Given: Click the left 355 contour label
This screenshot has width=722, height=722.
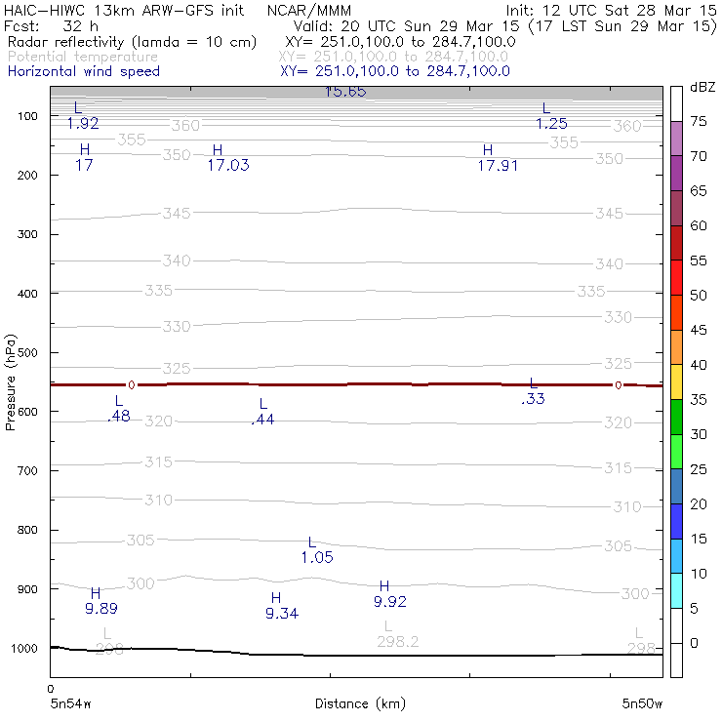Looking at the screenshot, I should click(132, 140).
